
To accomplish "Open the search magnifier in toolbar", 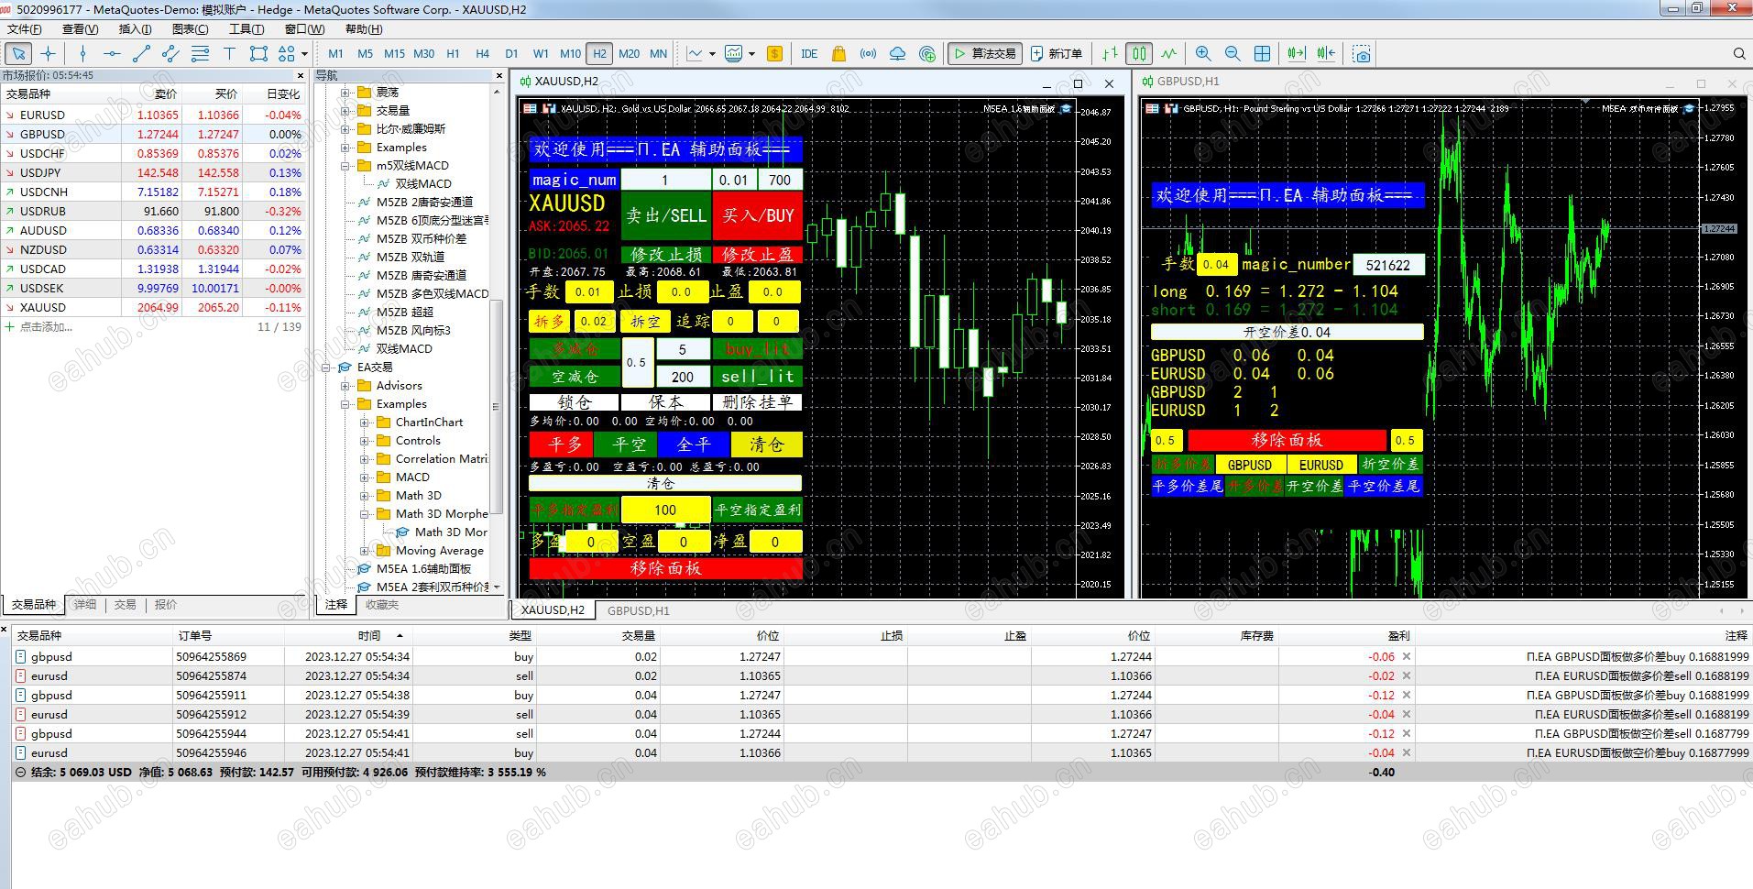I will (1739, 54).
